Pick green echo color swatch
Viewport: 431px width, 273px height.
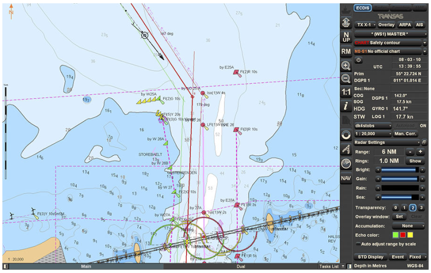(395, 235)
